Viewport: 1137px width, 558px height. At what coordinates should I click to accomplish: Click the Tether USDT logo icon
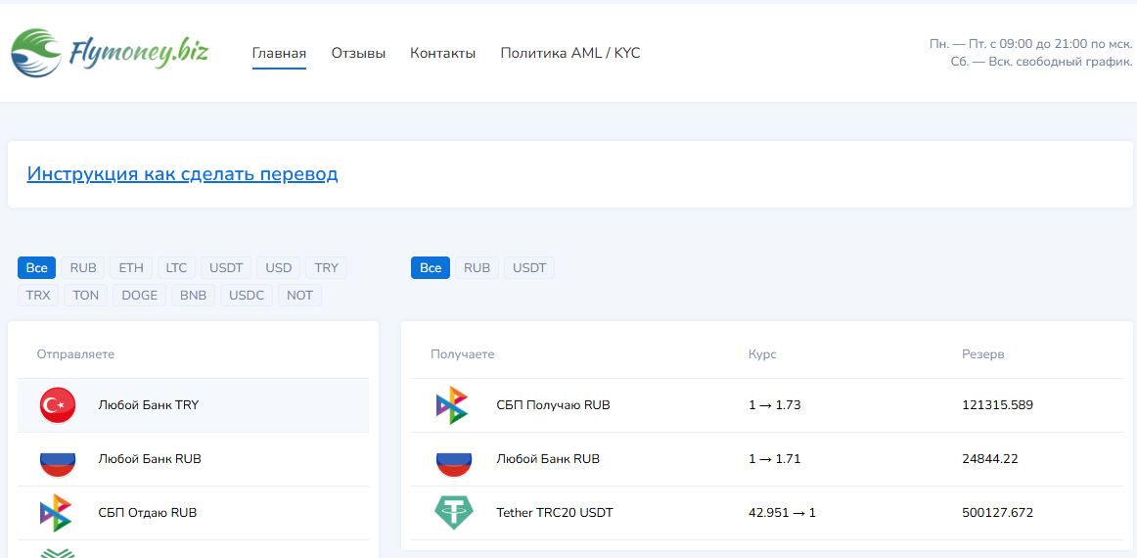453,513
